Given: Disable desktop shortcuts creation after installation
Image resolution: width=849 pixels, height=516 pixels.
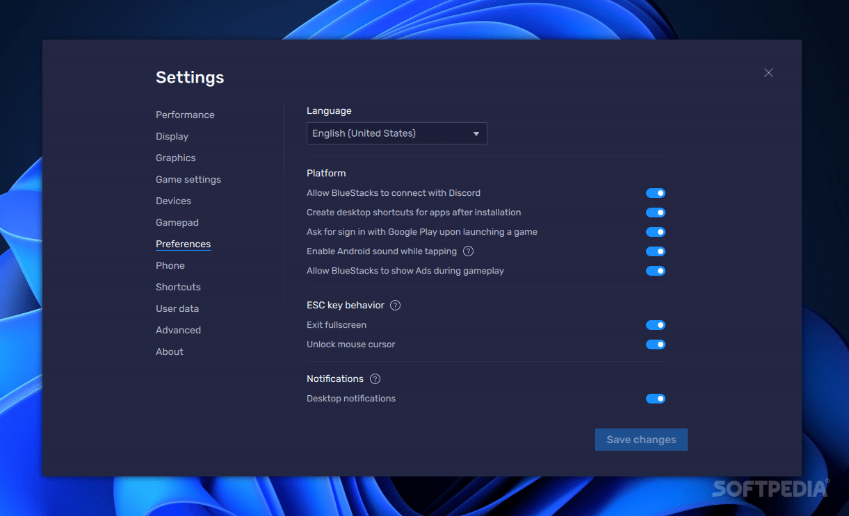Looking at the screenshot, I should click(x=656, y=213).
